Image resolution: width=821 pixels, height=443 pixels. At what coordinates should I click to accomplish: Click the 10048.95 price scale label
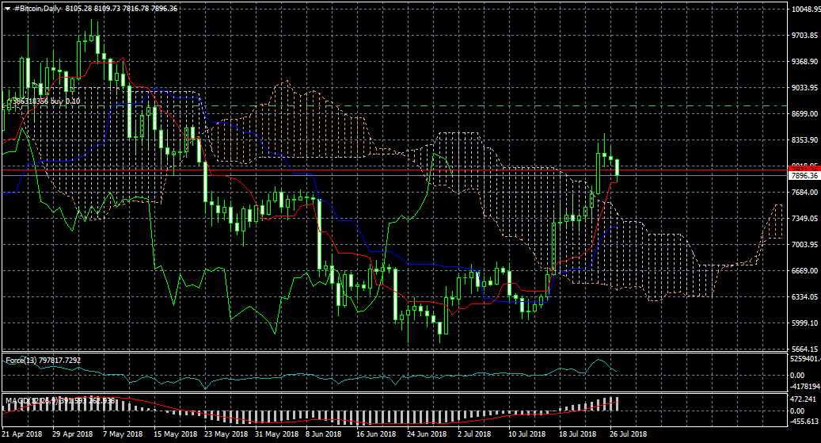tap(804, 10)
